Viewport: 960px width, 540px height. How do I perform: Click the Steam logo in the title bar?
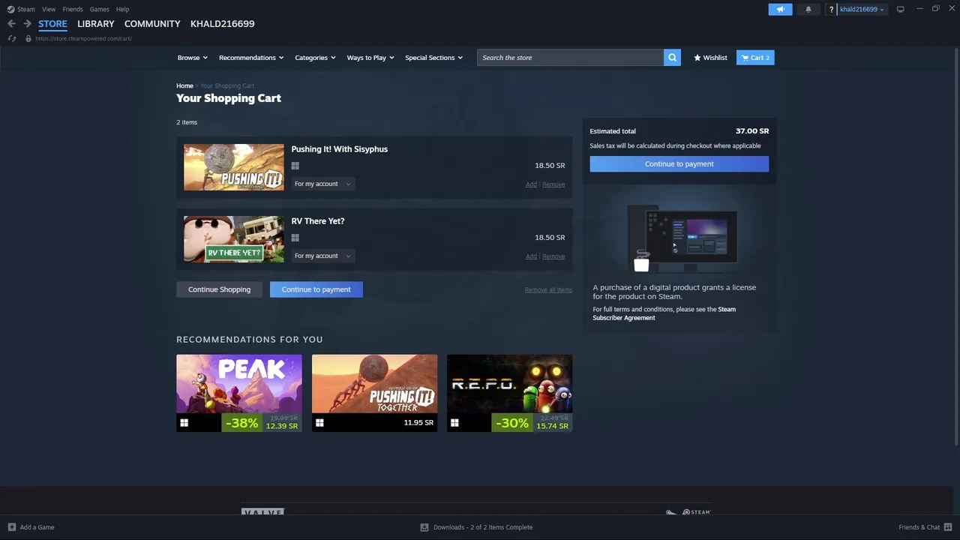10,9
